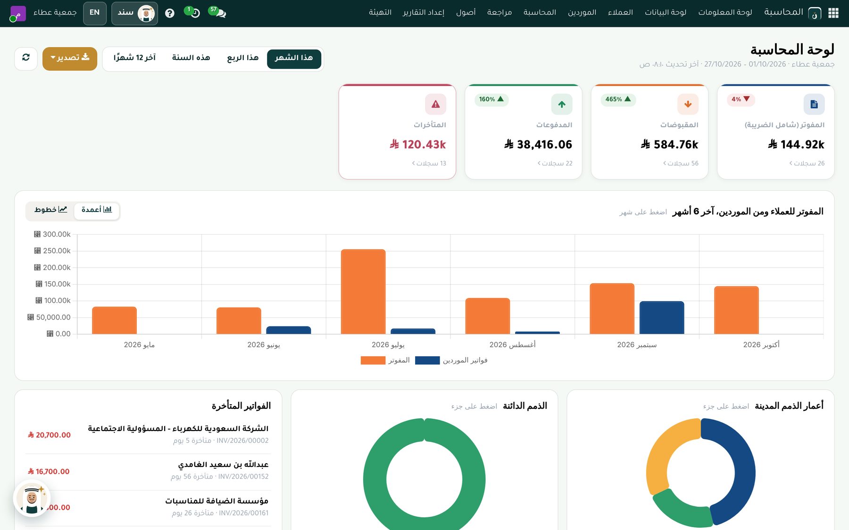This screenshot has width=849, height=530.
Task: Expand the 26 سجلات records link
Action: [x=807, y=163]
